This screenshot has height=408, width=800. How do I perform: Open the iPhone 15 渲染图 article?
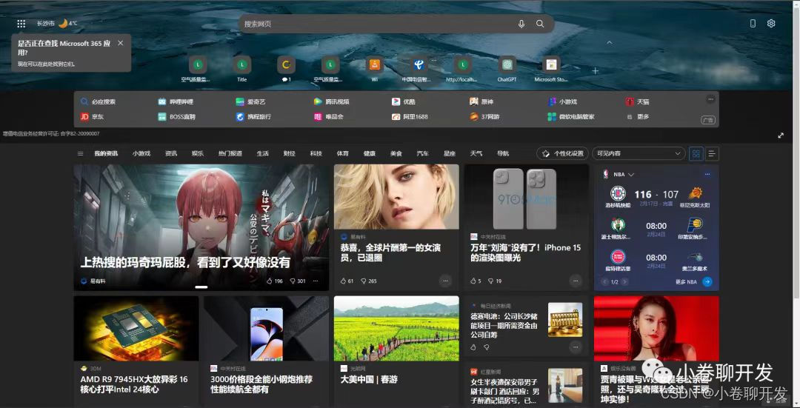tap(525, 253)
